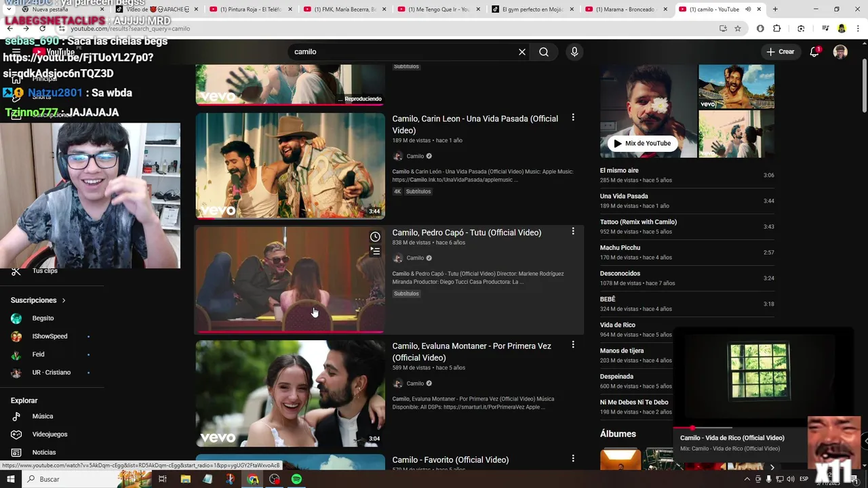Open Música in Explorar section

[x=43, y=417]
